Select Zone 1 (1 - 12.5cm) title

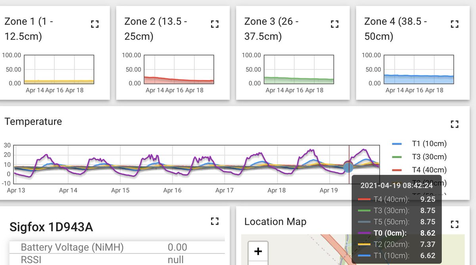click(x=29, y=29)
